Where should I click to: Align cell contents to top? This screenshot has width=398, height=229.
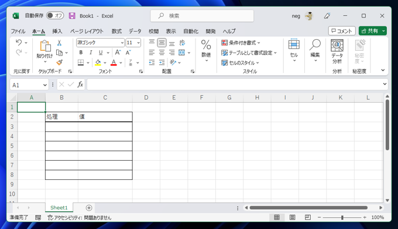click(152, 42)
